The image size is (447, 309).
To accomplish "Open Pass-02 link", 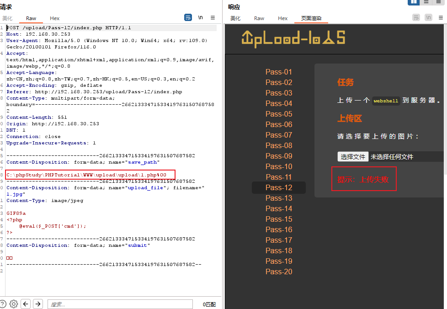I will [278, 82].
